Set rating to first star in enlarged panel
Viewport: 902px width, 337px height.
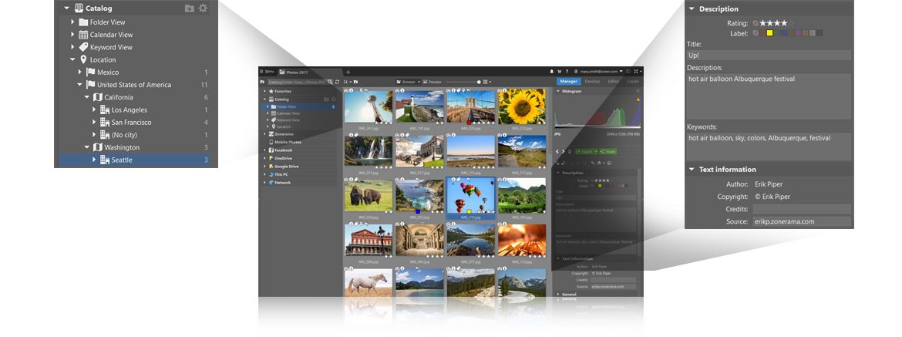pos(762,23)
